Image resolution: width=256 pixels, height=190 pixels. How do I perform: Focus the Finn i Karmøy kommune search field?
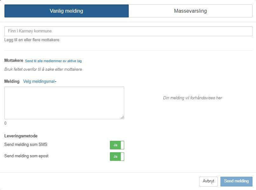(x=128, y=31)
